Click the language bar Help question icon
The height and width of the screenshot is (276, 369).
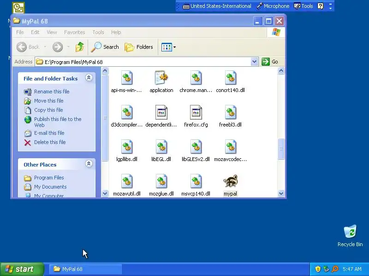point(320,6)
